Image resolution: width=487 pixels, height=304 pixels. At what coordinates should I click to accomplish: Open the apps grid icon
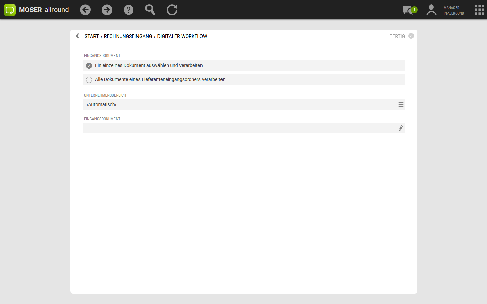(479, 10)
